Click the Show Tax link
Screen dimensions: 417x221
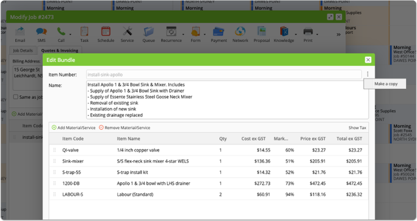357,128
